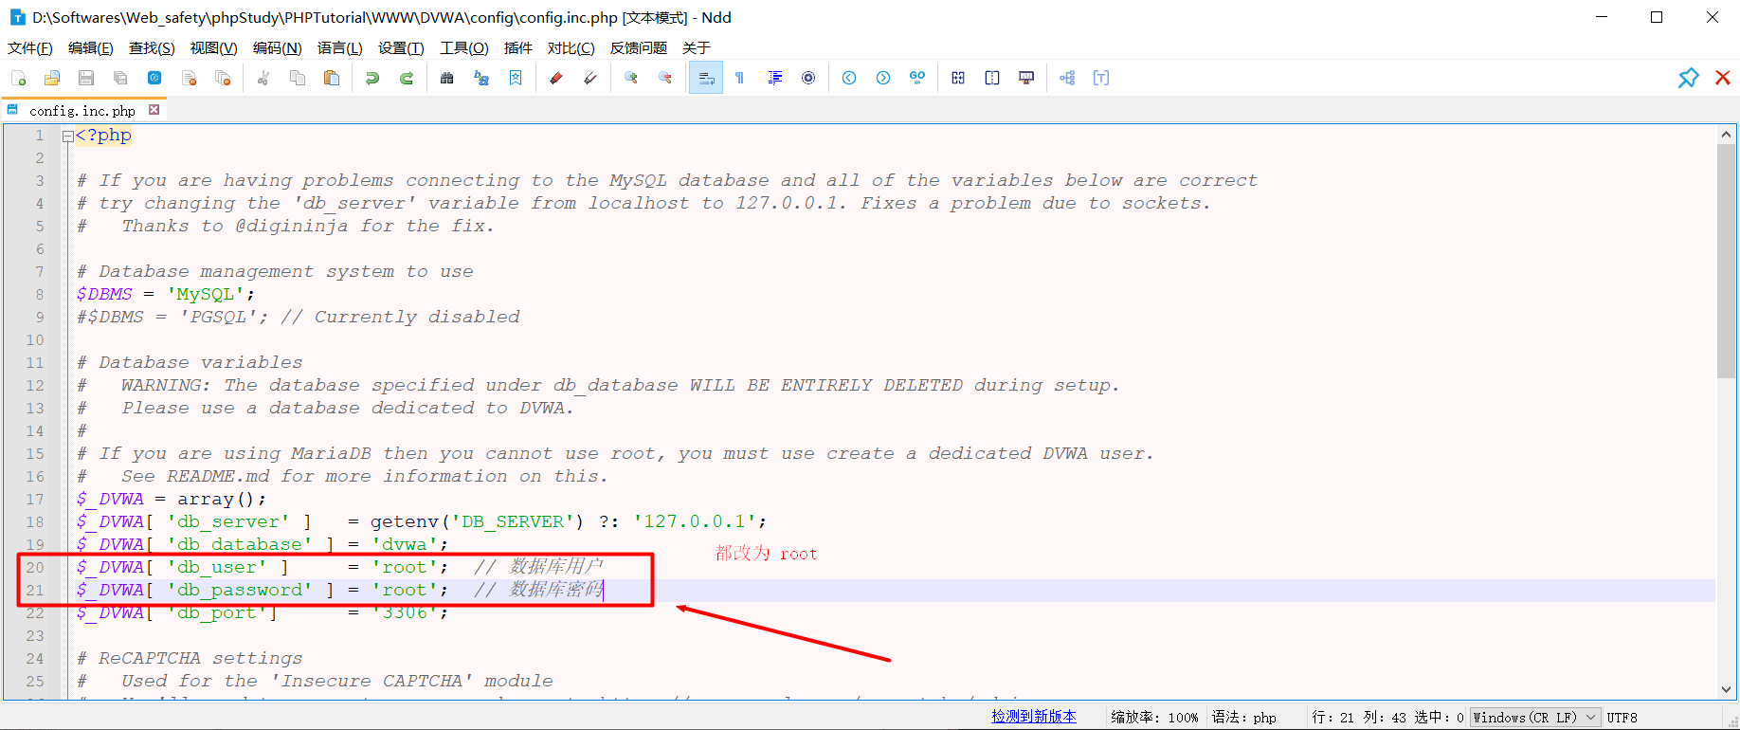Collapse the <?php code fold marker
Viewport: 1740px width, 730px height.
point(68,137)
